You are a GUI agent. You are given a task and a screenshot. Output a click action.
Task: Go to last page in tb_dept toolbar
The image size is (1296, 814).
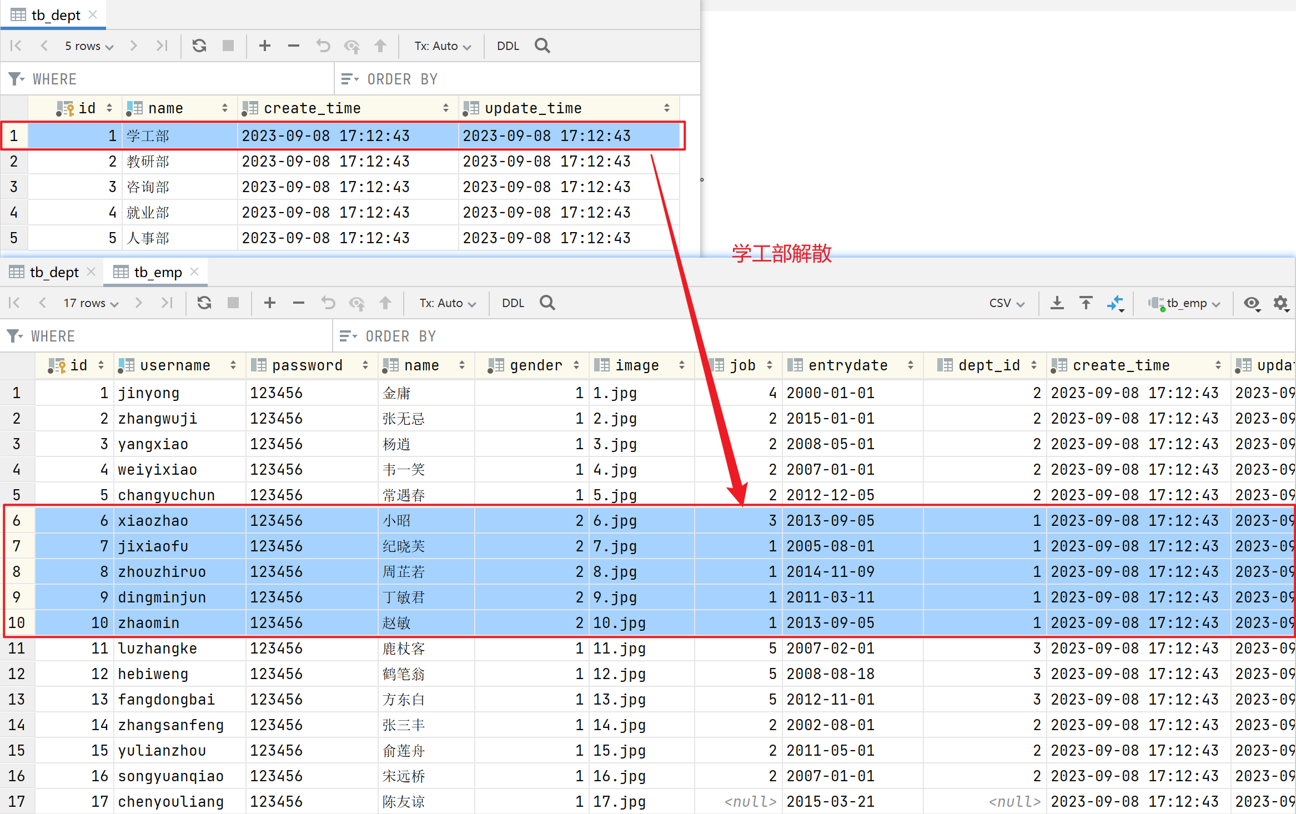tap(162, 46)
